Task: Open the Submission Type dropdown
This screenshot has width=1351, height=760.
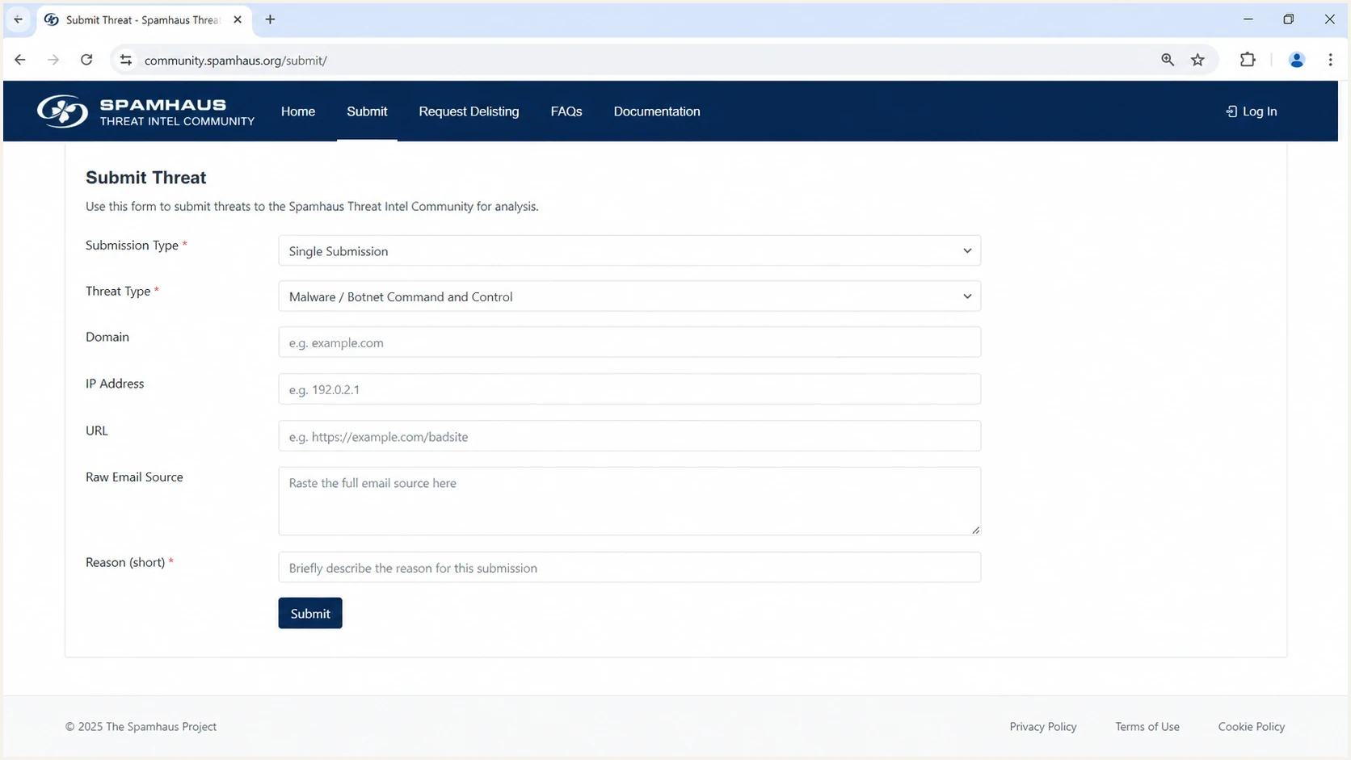Action: click(629, 250)
